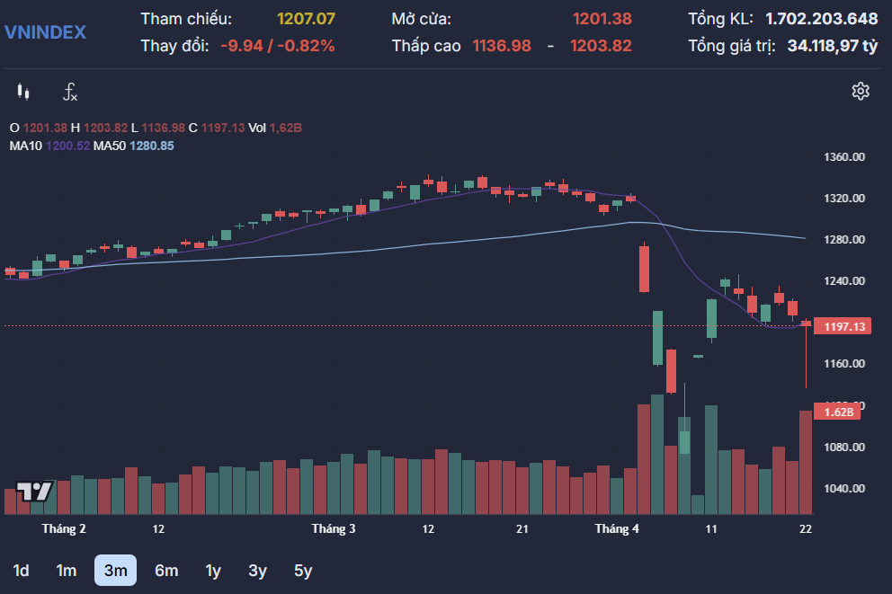Click the 1240.00 price axis label
This screenshot has width=892, height=594.
coord(844,280)
